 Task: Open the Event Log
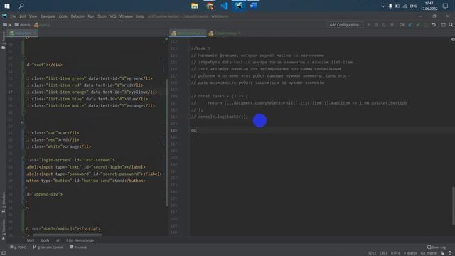(x=437, y=247)
